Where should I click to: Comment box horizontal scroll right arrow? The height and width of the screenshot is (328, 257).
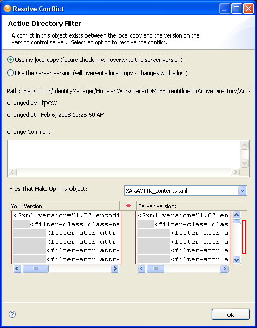(235, 172)
